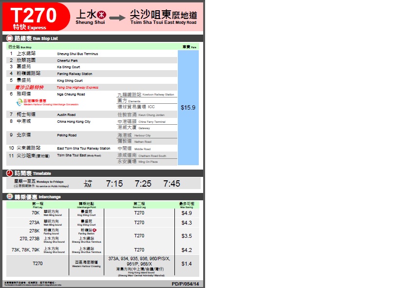This screenshot has height=288, width=399.
Task: Click the Bus Stop List section icon
Action: (10, 38)
